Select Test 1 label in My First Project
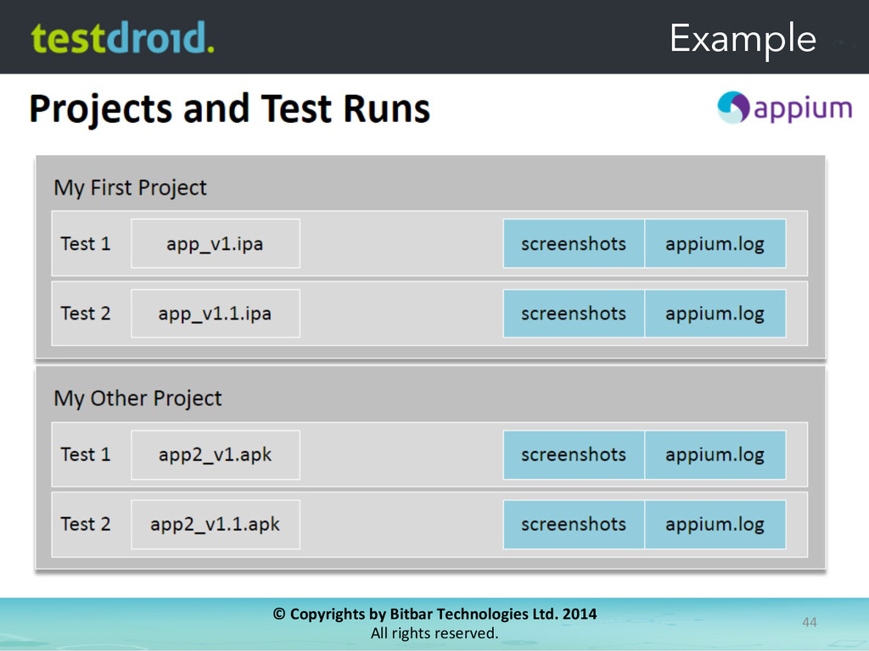The height and width of the screenshot is (651, 869). (x=86, y=243)
